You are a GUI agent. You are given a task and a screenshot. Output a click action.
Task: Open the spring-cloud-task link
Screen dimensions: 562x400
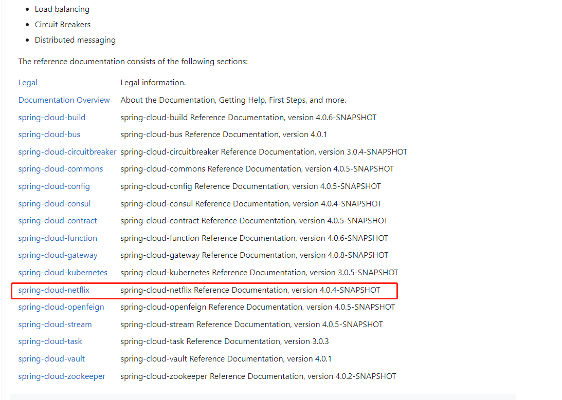click(50, 341)
